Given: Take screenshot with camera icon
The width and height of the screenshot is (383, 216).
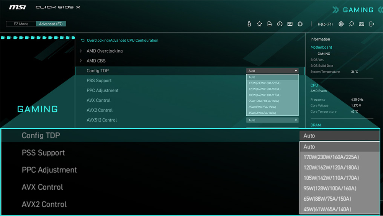Looking at the screenshot, I should (362, 24).
